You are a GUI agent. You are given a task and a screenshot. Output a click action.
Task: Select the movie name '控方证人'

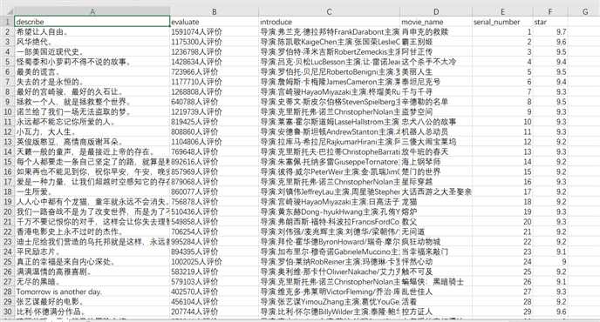tap(436, 312)
